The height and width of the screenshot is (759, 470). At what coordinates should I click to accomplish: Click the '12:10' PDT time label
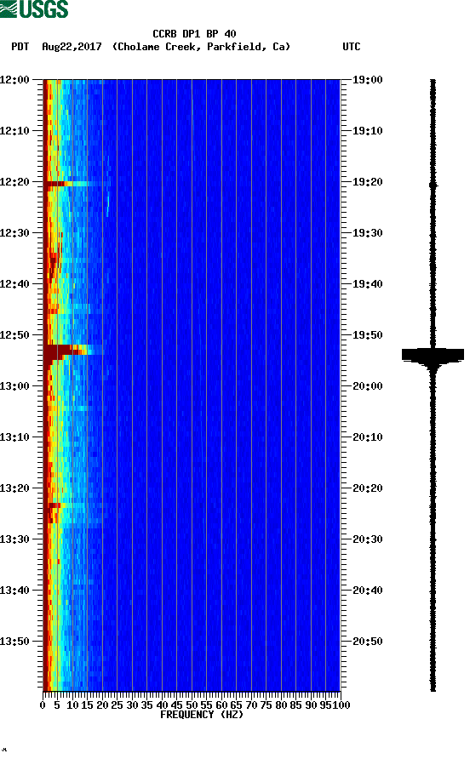(x=14, y=131)
